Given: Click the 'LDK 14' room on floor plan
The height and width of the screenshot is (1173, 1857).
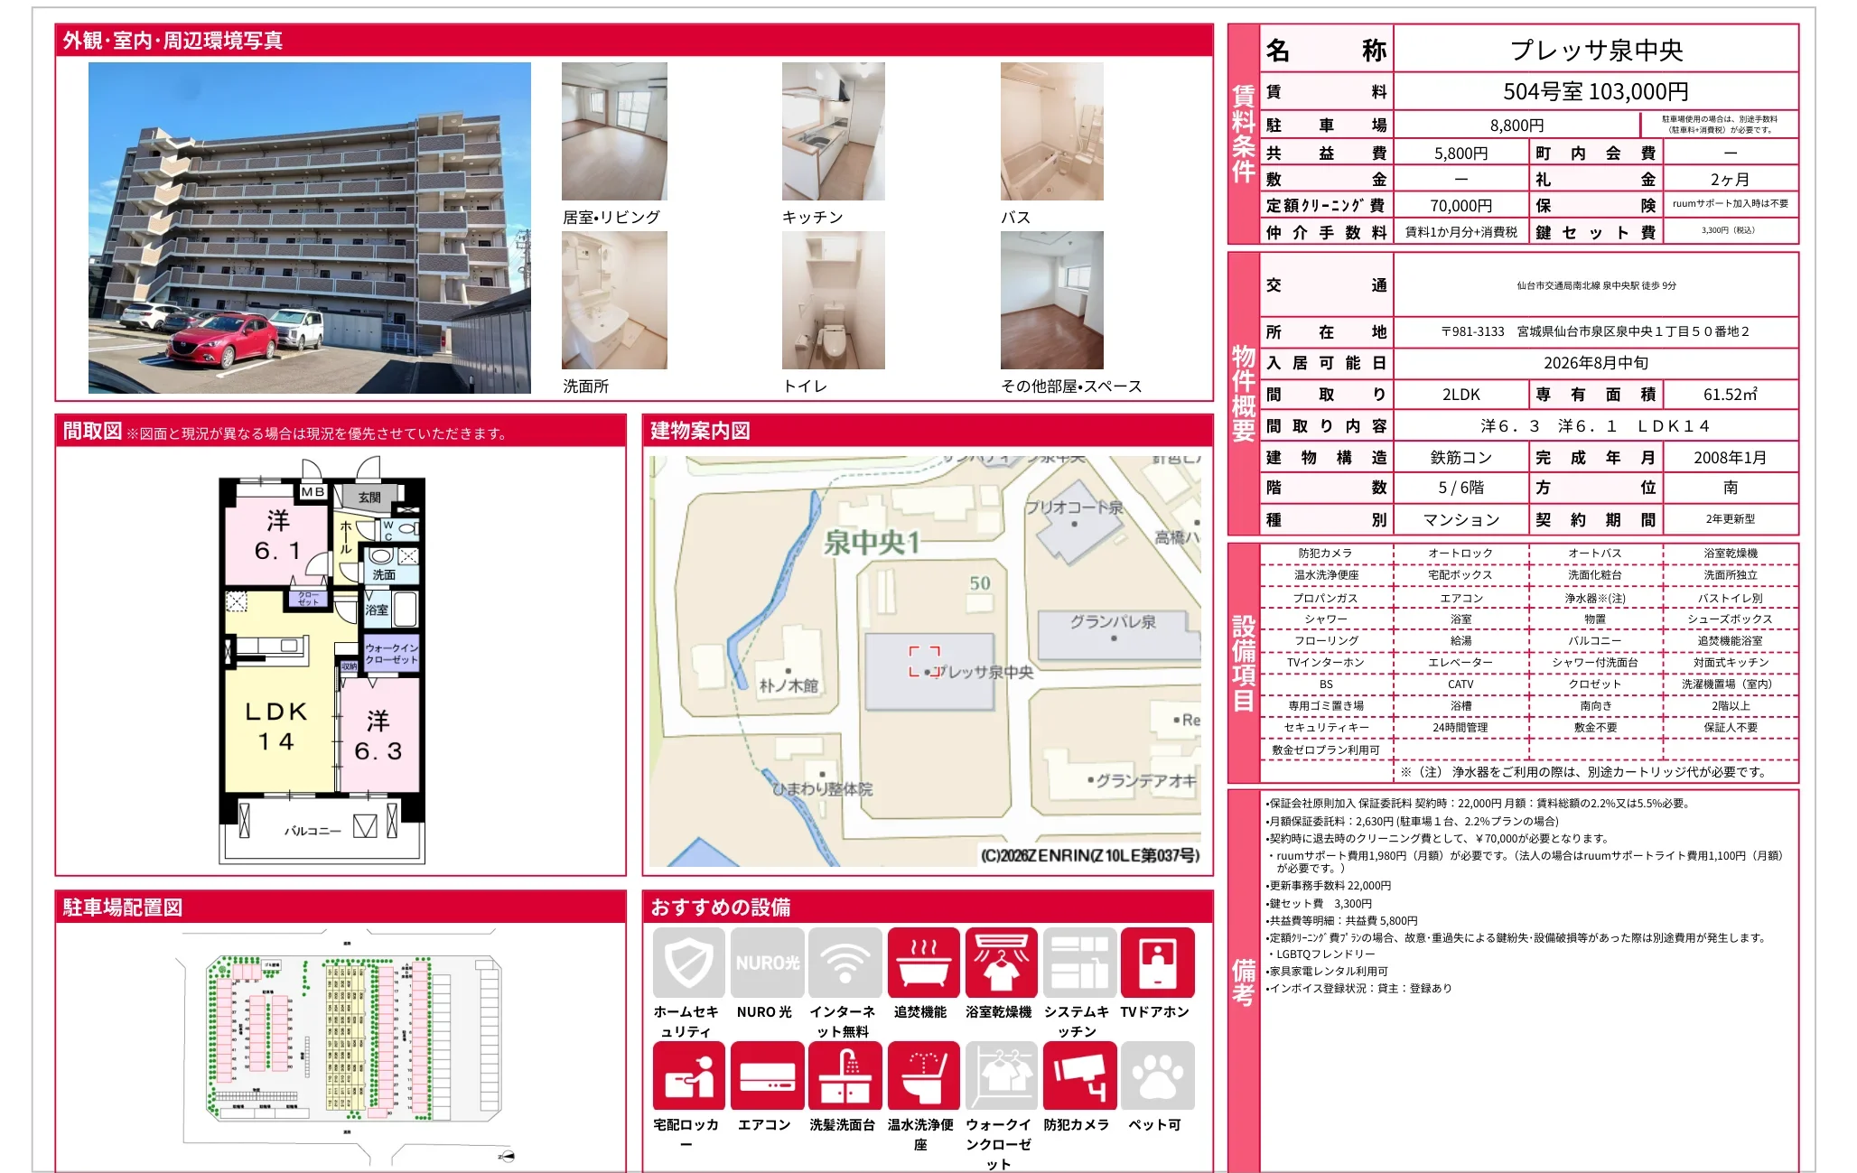Looking at the screenshot, I should (276, 726).
